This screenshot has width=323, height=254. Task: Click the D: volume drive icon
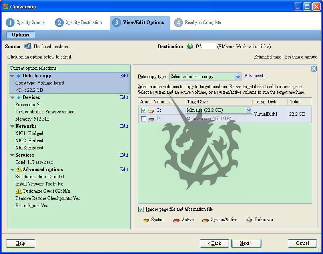(x=151, y=119)
